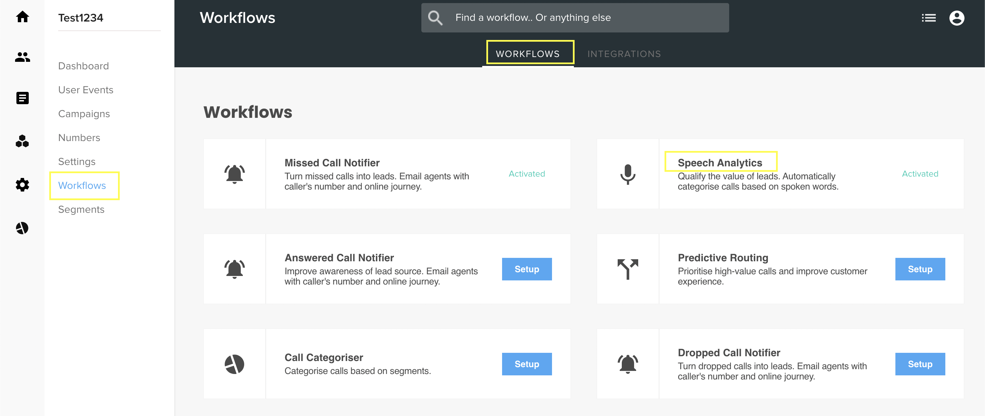Click Activated status on Missed Call Notifier
Screen dimensions: 985x416
point(527,174)
